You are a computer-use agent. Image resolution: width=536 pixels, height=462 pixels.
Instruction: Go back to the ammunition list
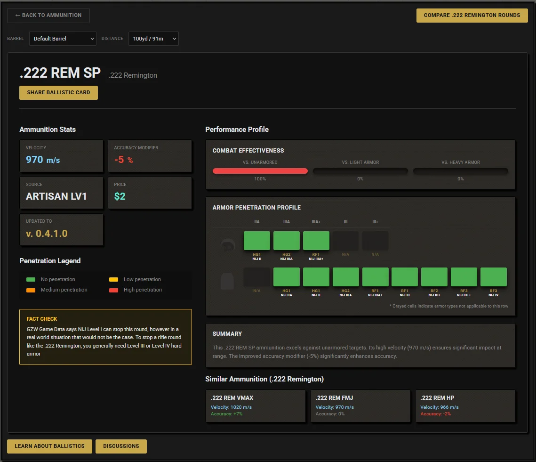pyautogui.click(x=48, y=16)
